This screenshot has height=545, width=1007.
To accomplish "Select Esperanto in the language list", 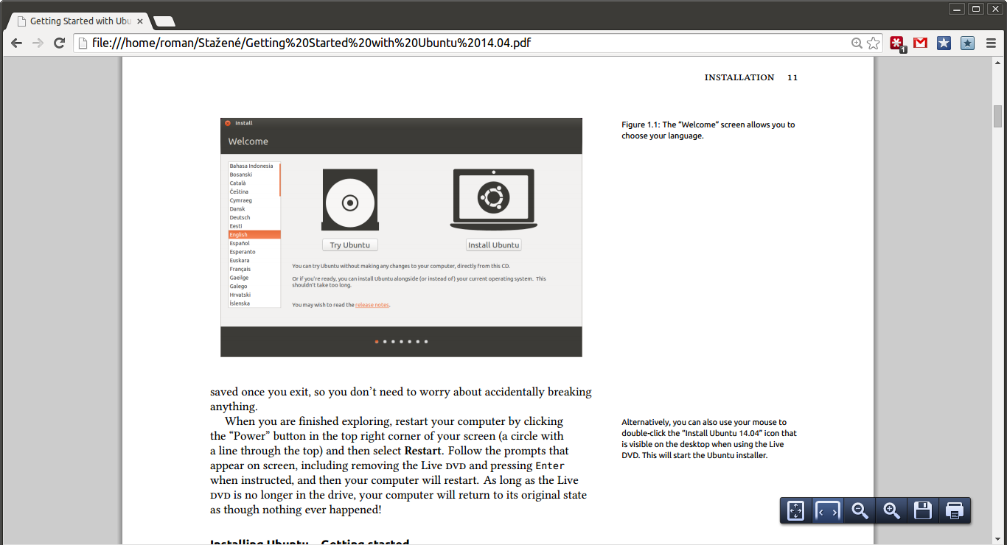I will point(254,252).
